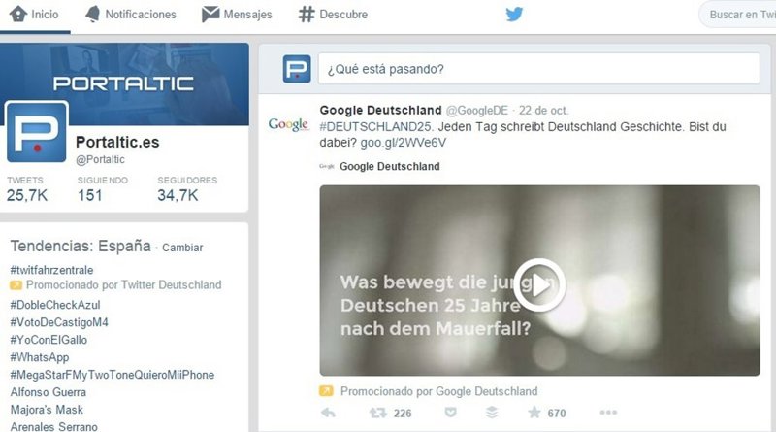Click the Twitter bird logo
This screenshot has height=432, width=776.
(x=514, y=15)
